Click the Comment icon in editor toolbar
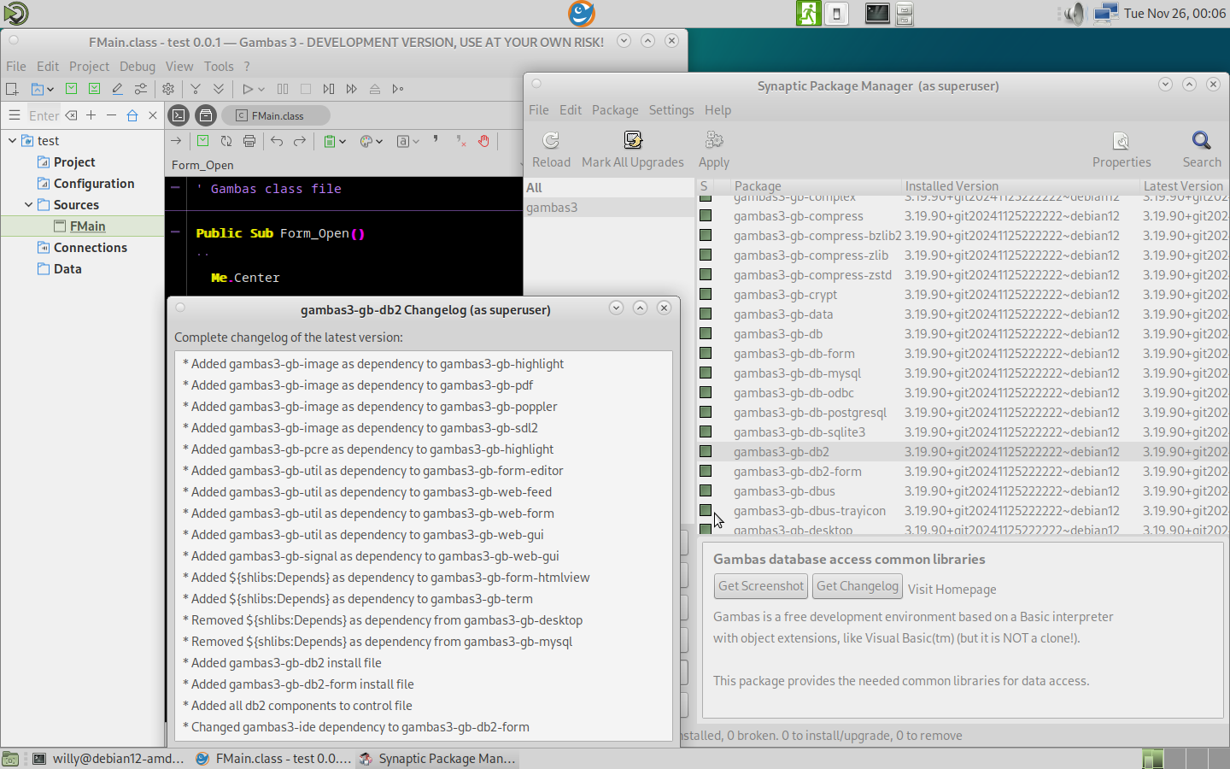 (436, 140)
